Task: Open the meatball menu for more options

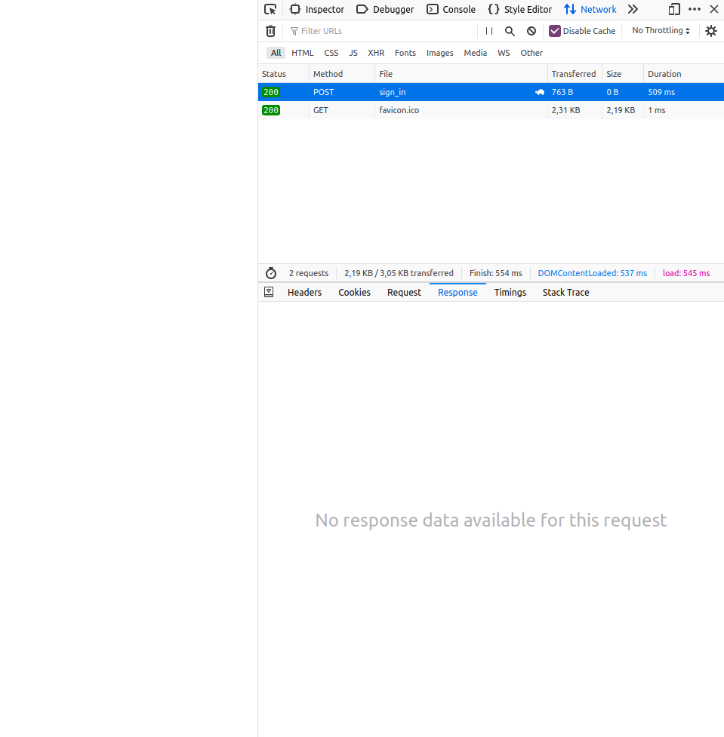Action: [694, 9]
